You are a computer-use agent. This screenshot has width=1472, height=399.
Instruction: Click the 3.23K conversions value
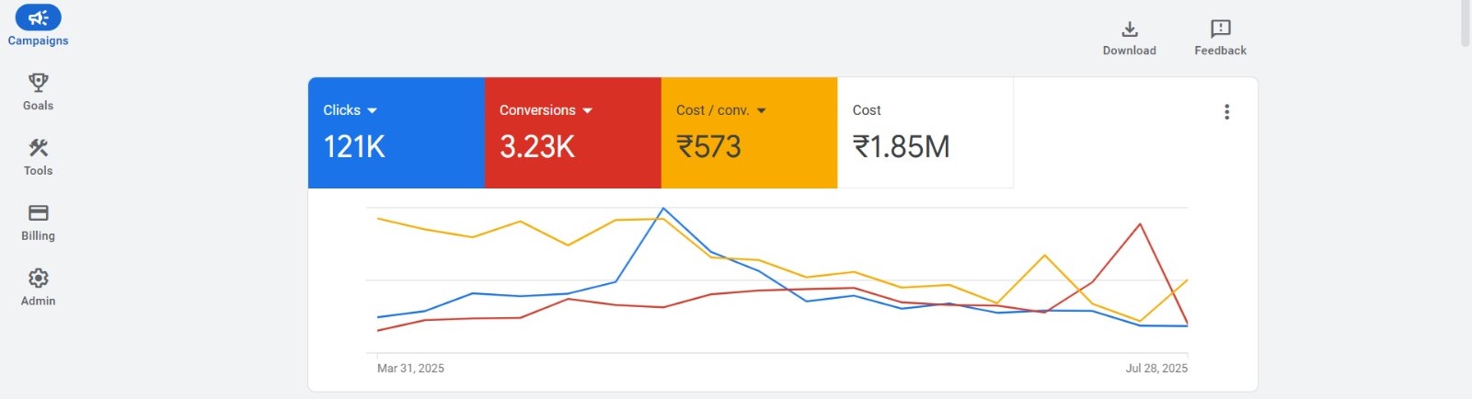[x=537, y=147]
